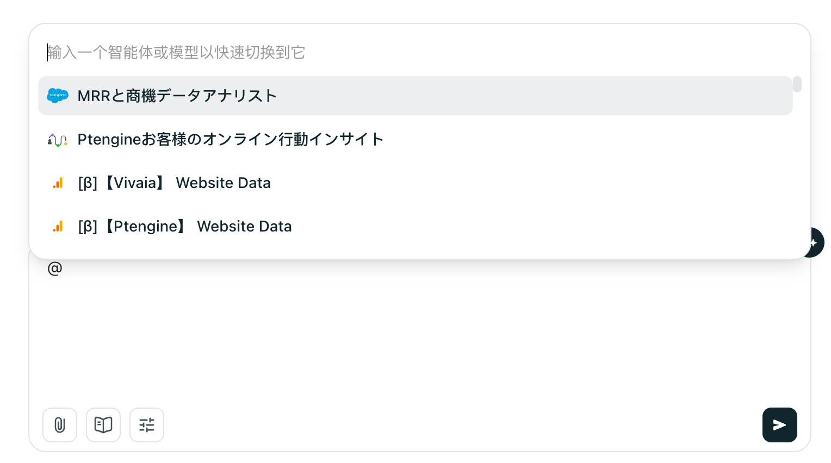The width and height of the screenshot is (831, 463).
Task: Click analytics icon beside Vivaia Website Data
Action: 58,183
